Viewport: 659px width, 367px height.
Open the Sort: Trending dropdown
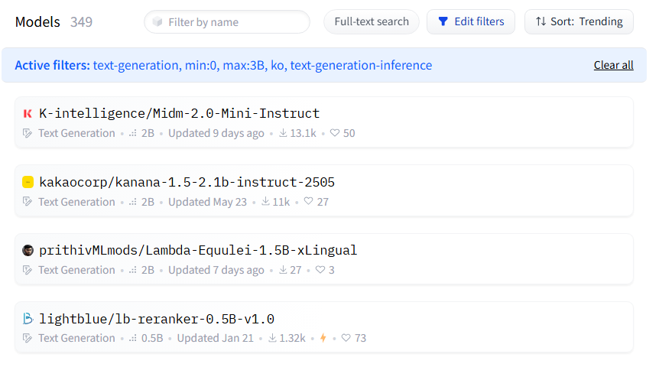click(x=579, y=22)
